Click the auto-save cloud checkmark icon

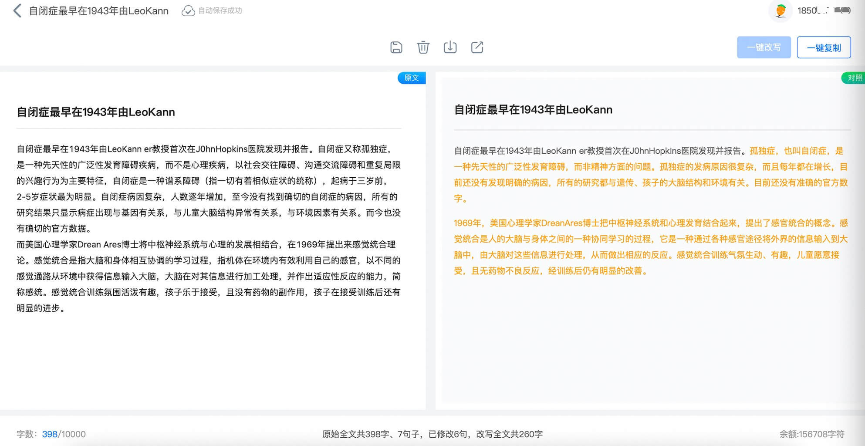[x=188, y=11]
